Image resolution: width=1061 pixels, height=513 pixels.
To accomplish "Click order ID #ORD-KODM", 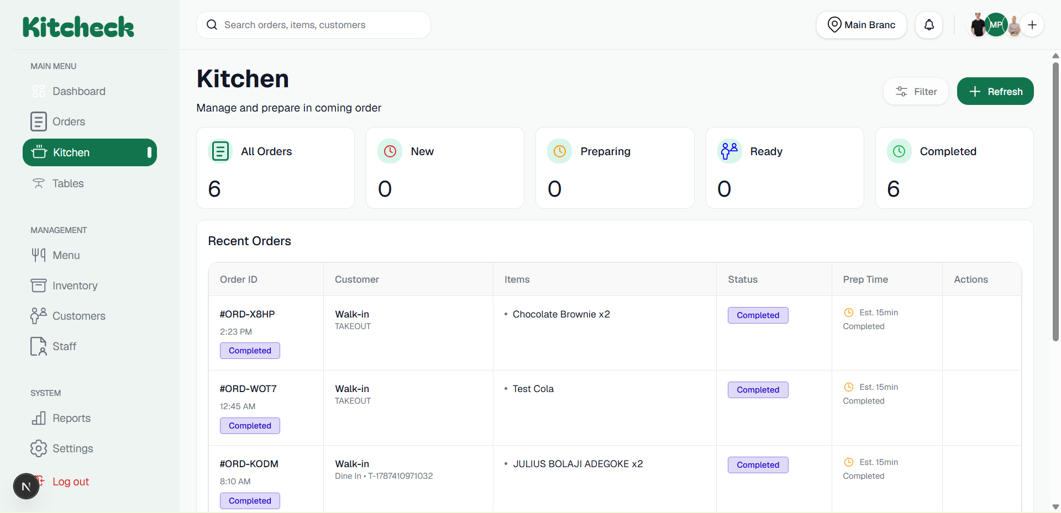I will click(249, 464).
